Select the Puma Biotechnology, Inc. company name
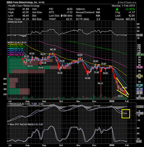The width and height of the screenshot is (144, 147). pos(26,2)
